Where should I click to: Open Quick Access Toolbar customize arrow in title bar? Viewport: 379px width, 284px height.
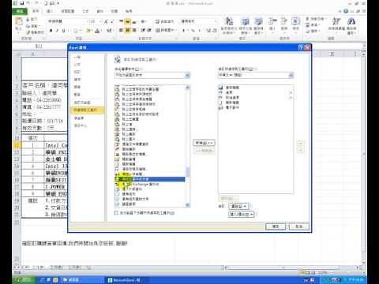[58, 3]
